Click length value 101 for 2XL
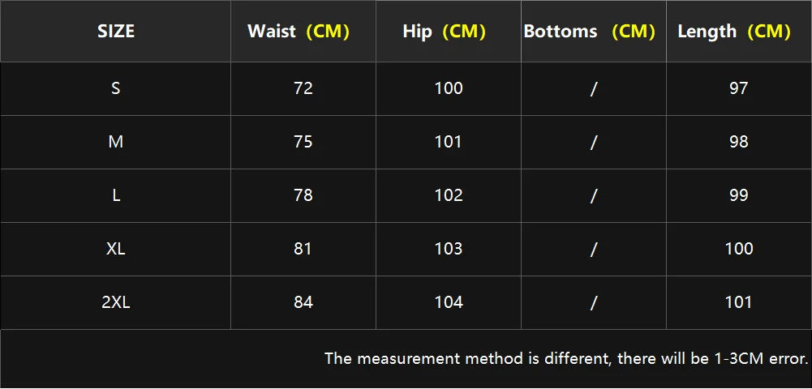This screenshot has height=389, width=812. pos(738,302)
